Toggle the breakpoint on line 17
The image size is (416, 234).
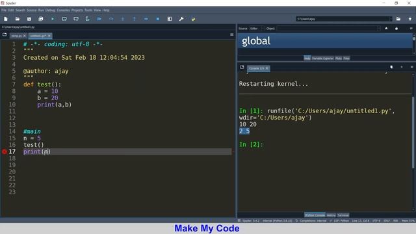click(5, 151)
